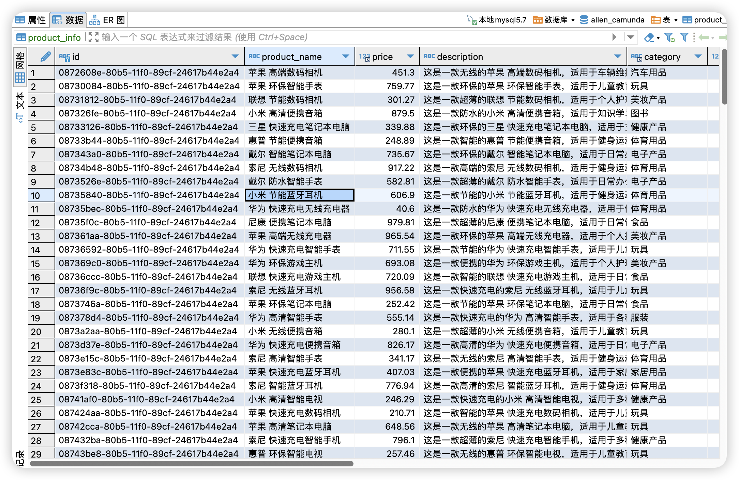Image resolution: width=739 pixels, height=480 pixels.
Task: Select price cell 979.81
Action: click(x=387, y=222)
